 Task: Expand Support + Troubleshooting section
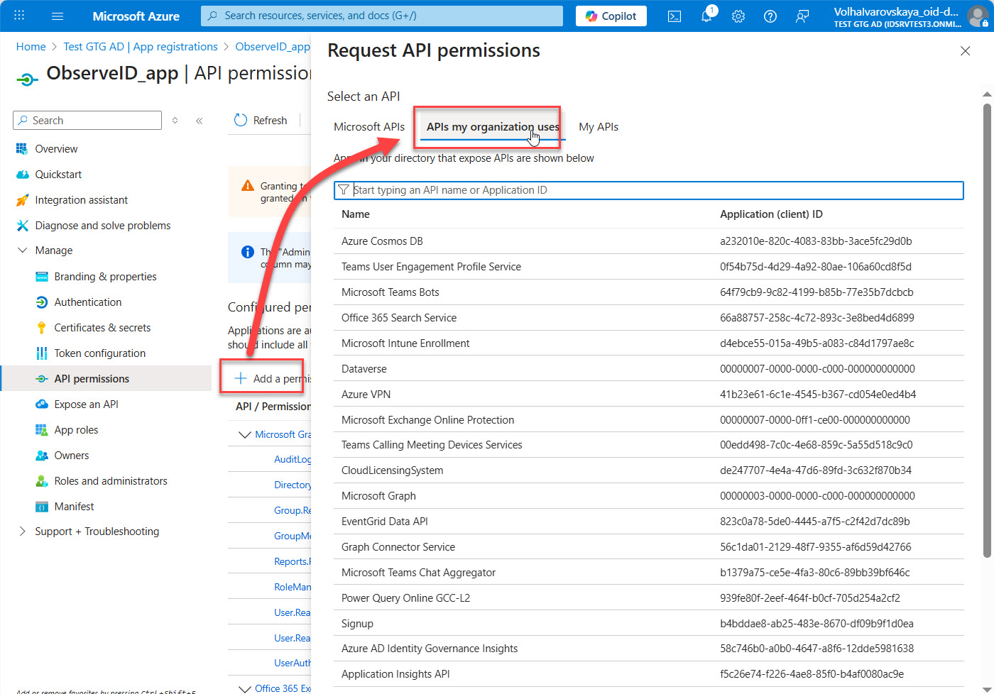click(23, 531)
